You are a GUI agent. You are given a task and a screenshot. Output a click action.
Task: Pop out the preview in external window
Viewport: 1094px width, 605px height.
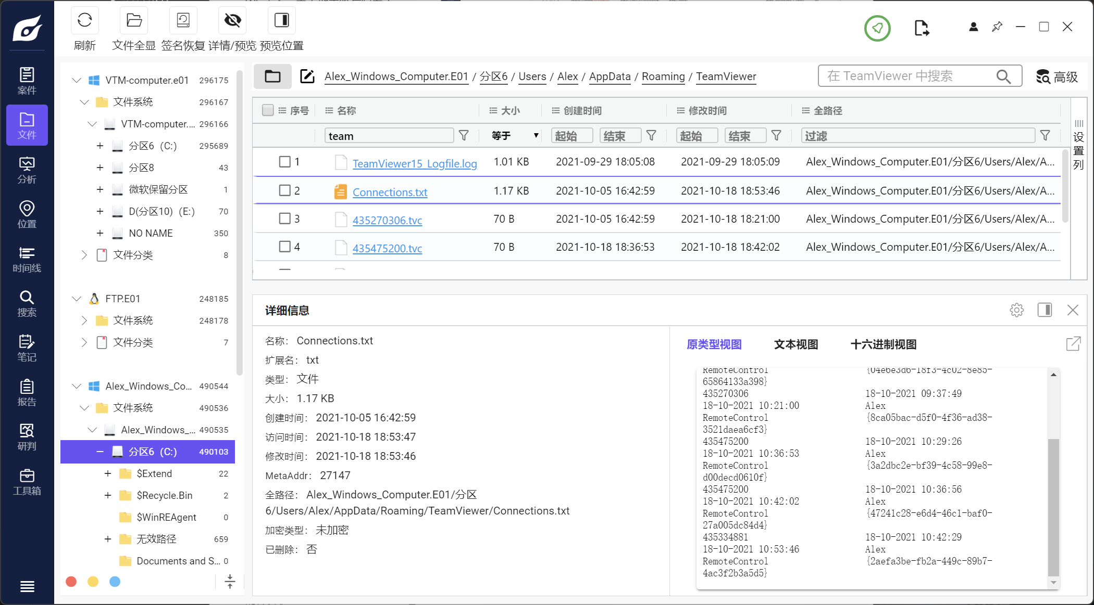(1073, 344)
